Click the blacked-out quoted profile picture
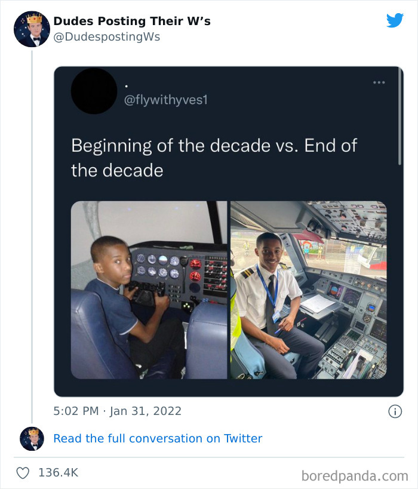Image resolution: width=418 pixels, height=489 pixels. coord(94,91)
